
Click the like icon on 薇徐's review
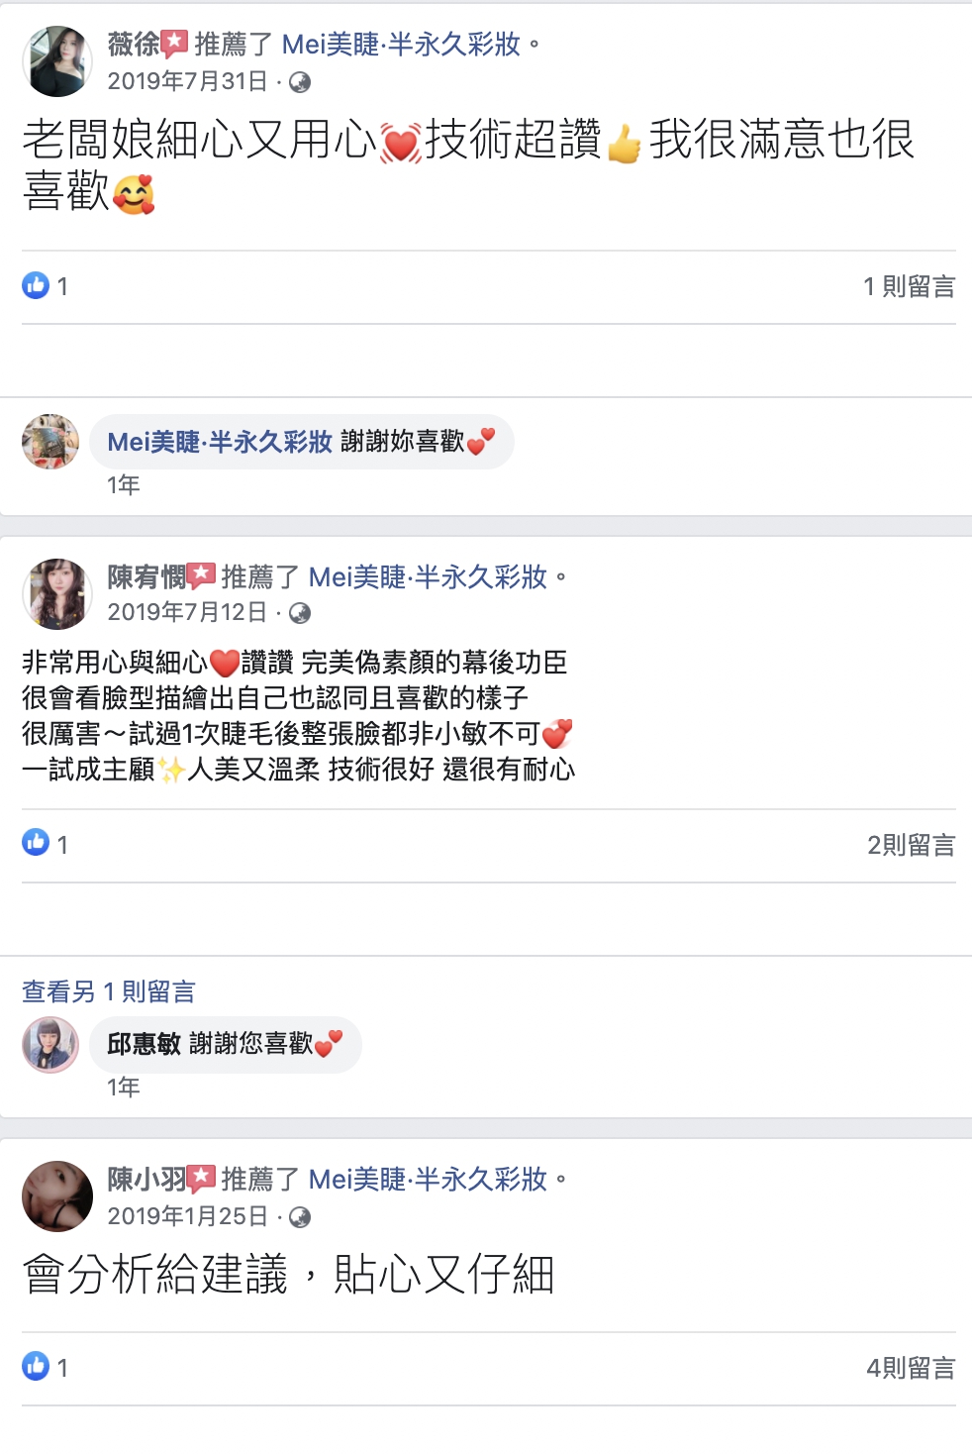click(x=36, y=285)
